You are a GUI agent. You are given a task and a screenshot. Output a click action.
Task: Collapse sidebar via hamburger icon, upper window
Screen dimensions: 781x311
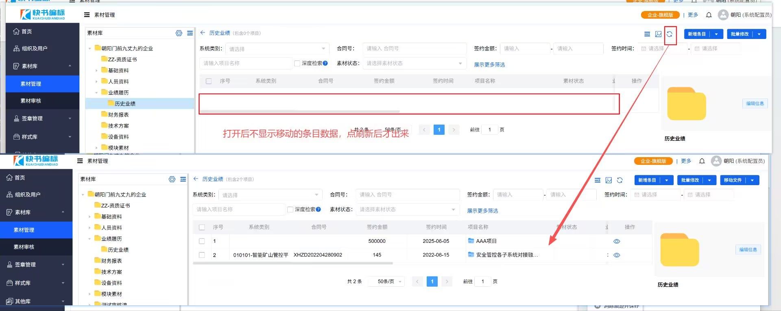pos(87,15)
